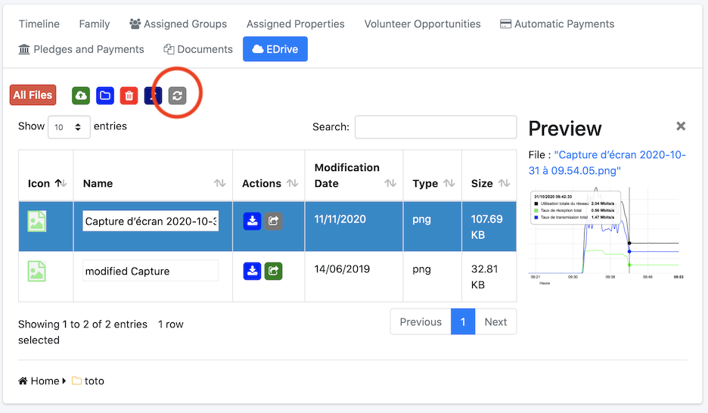708x413 pixels.
Task: Sort table by Modification Date
Action: pos(355,175)
